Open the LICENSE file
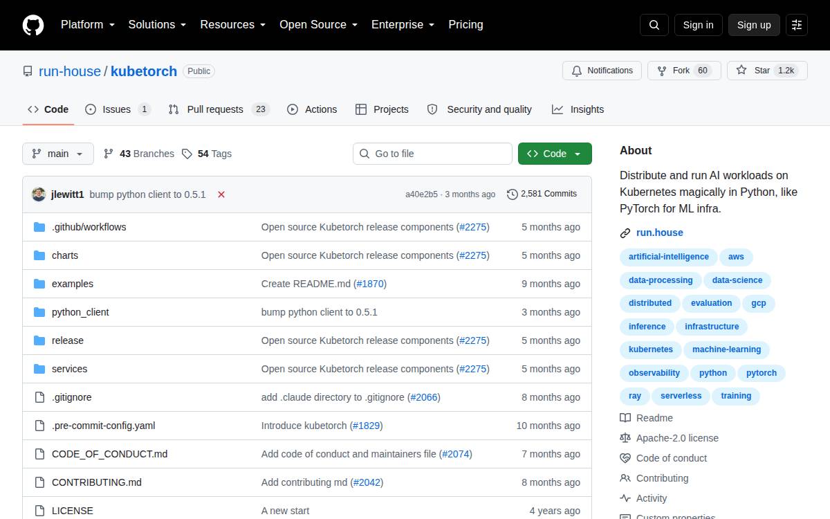Screen dimensions: 830x519 (x=73, y=511)
